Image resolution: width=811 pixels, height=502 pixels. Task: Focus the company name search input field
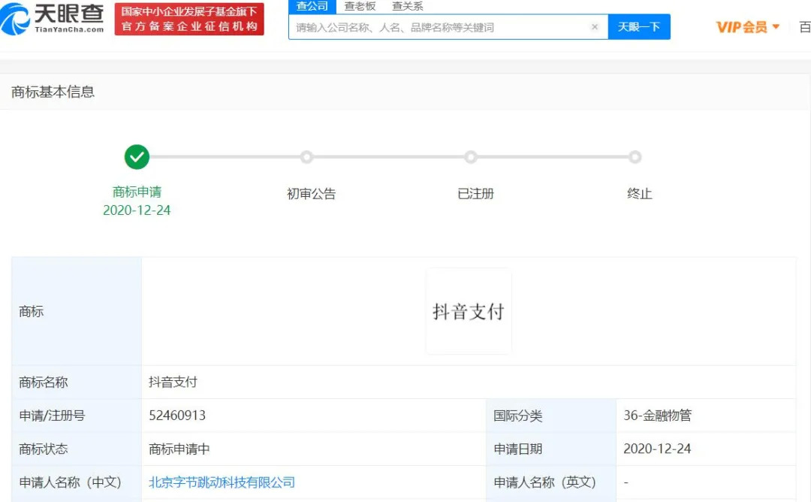tap(439, 27)
